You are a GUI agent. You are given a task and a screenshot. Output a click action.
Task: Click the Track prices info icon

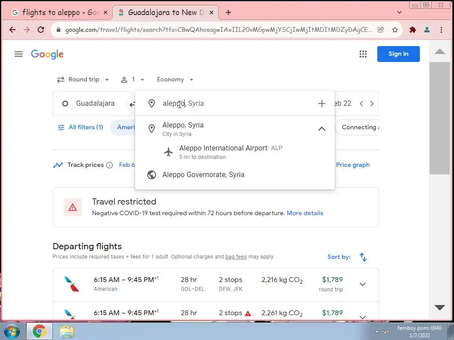click(110, 165)
